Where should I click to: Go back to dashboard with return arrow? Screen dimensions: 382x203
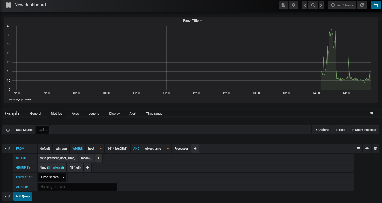[x=376, y=5]
